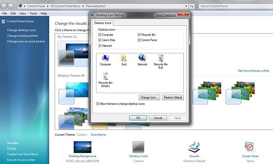Select the rightmost green nature theme thumbnail
The width and height of the screenshot is (273, 164).
coord(240,93)
